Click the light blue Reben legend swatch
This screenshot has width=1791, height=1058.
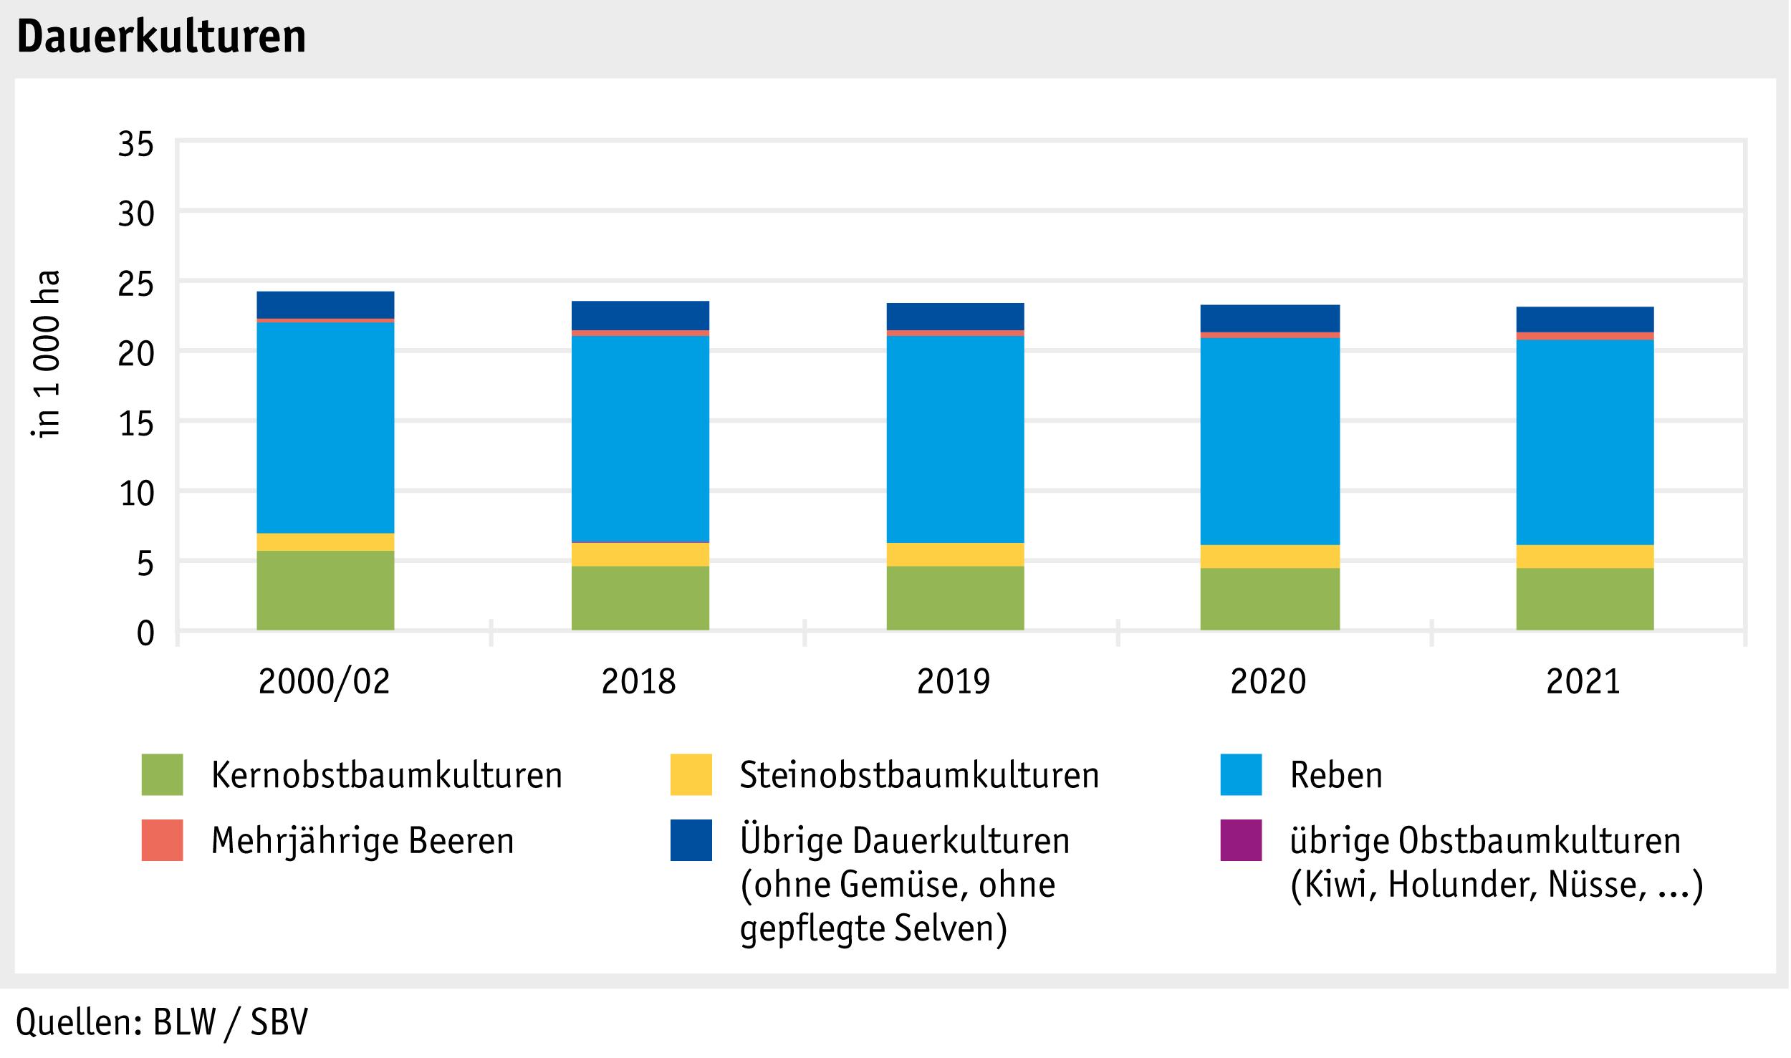1241,774
